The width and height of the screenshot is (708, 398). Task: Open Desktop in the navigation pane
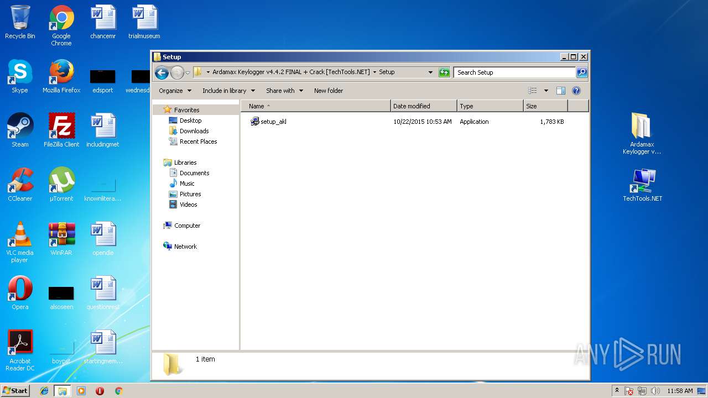click(190, 121)
